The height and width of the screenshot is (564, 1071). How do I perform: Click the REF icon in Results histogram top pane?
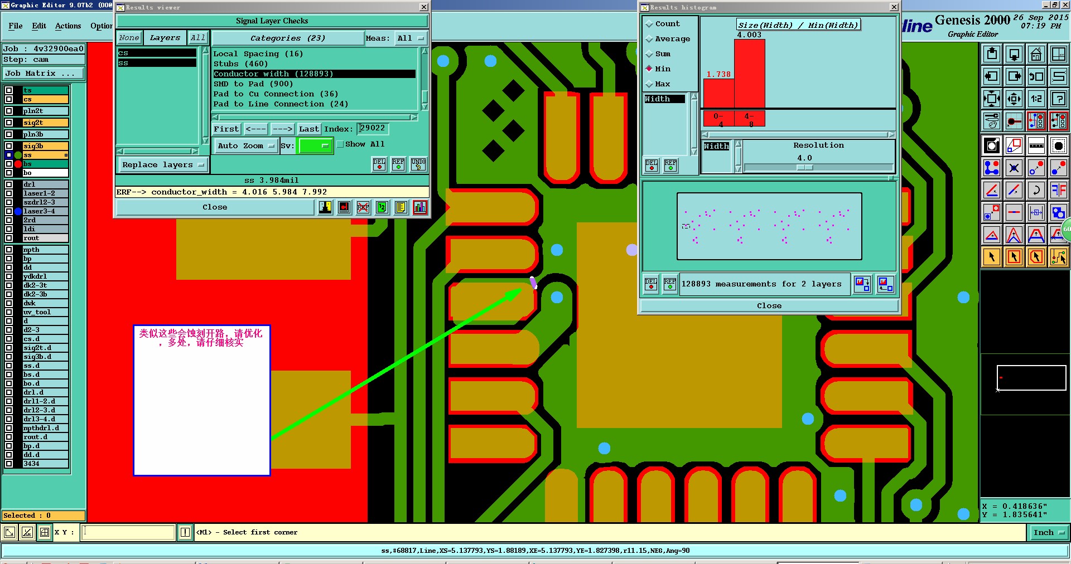[x=670, y=166]
